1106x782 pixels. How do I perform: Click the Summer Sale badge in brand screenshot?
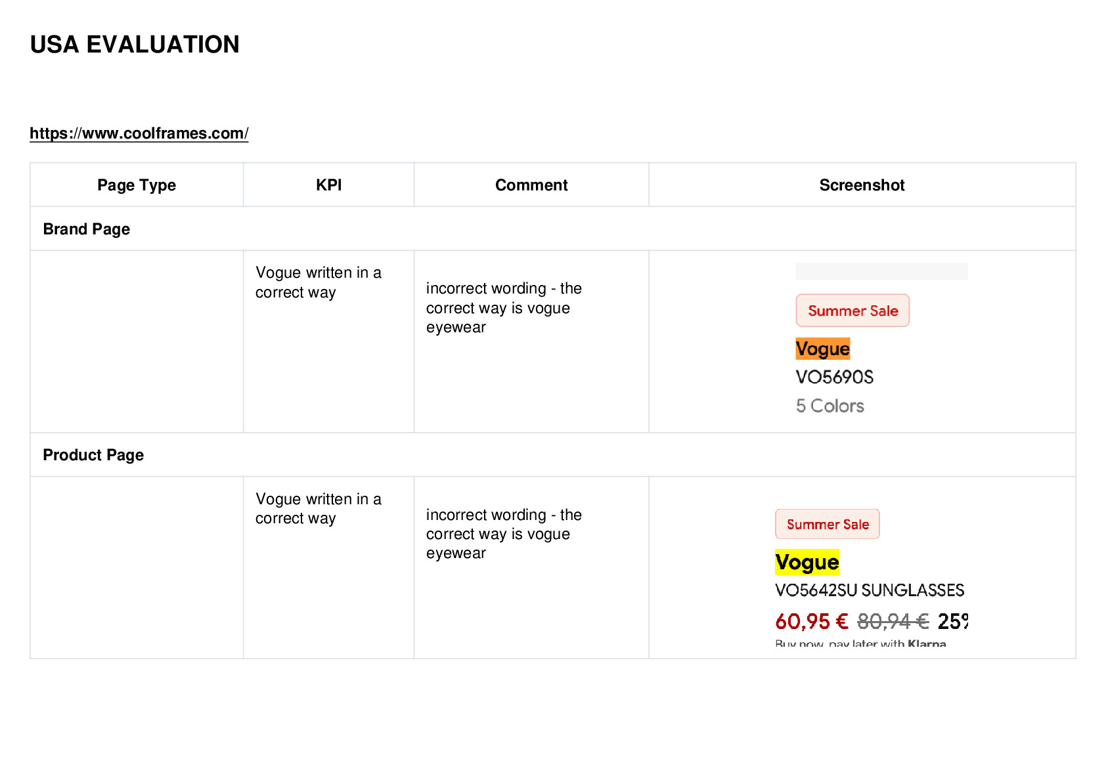852,311
